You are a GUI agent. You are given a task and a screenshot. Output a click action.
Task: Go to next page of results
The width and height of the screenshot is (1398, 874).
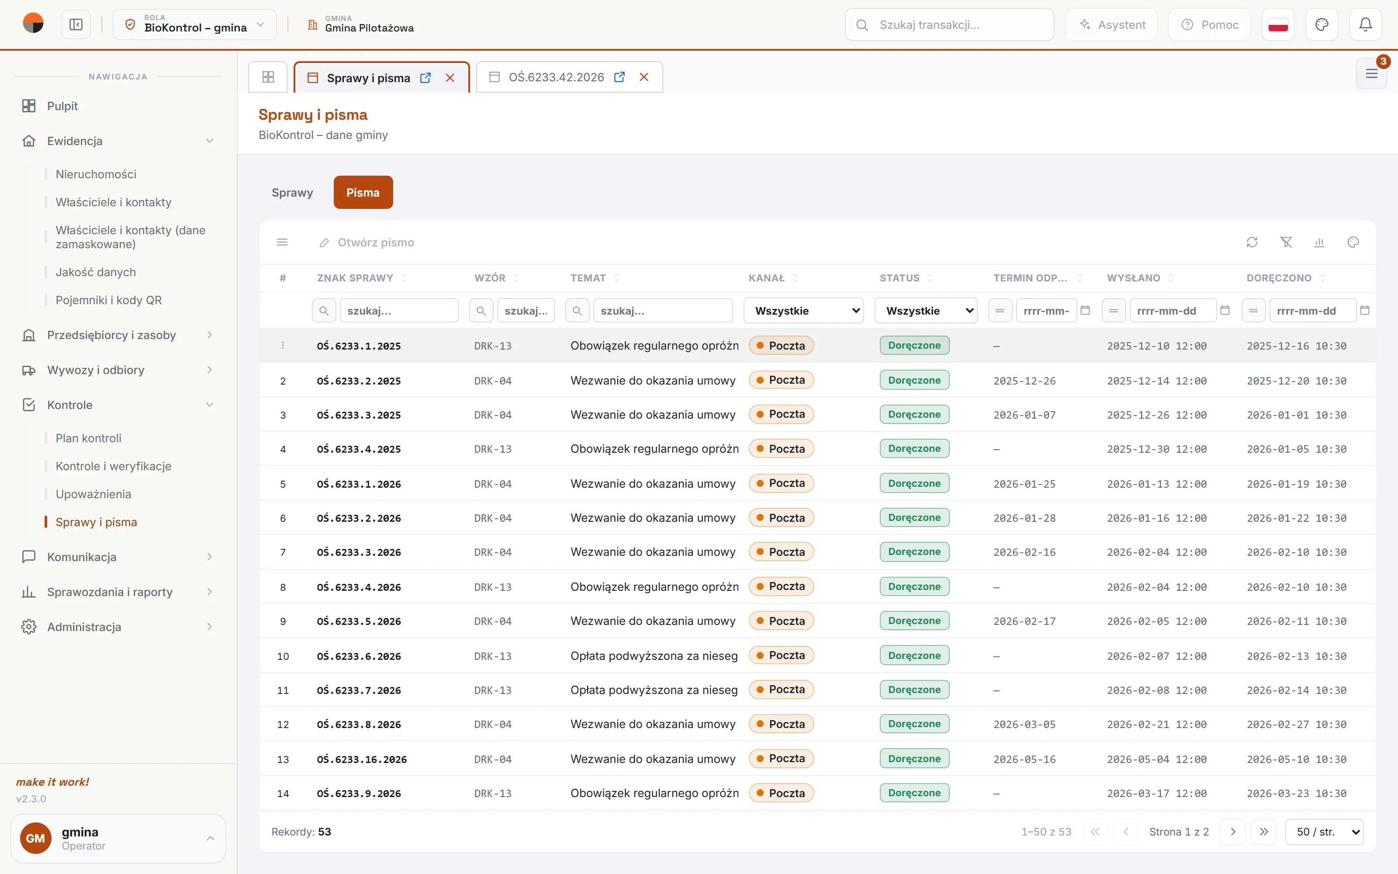(1233, 832)
